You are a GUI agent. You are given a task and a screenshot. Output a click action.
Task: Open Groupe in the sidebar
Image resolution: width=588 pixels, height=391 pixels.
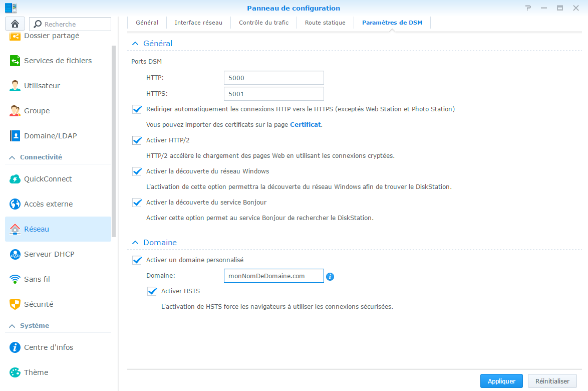(58, 111)
